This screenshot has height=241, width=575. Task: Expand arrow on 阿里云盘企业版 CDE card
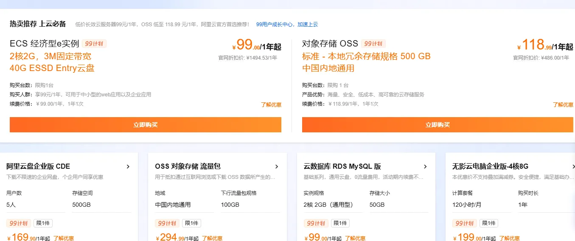tap(128, 167)
